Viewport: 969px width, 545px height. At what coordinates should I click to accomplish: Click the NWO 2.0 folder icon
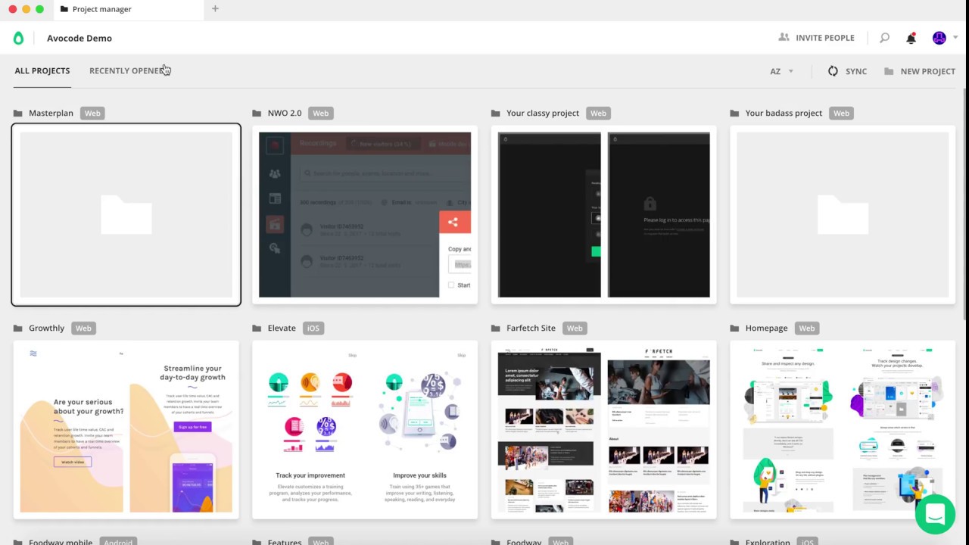point(257,114)
